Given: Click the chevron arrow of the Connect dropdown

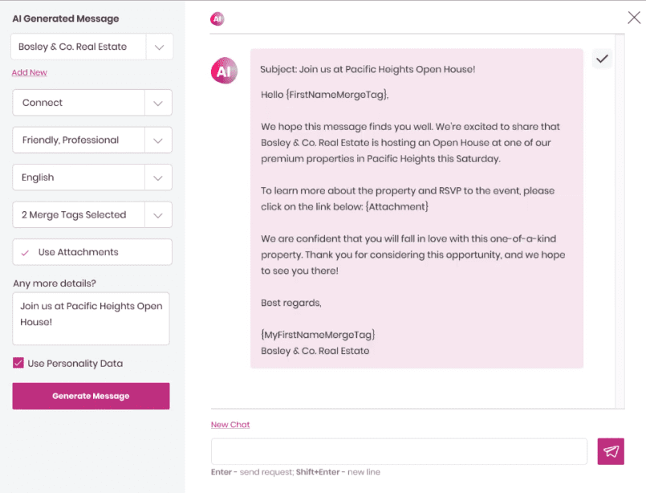Looking at the screenshot, I should [x=158, y=103].
